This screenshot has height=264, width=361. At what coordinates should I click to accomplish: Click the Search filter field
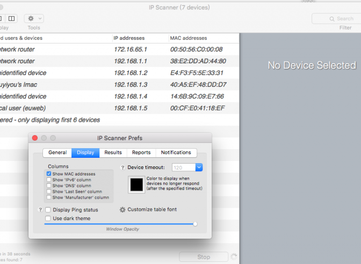pos(337,19)
